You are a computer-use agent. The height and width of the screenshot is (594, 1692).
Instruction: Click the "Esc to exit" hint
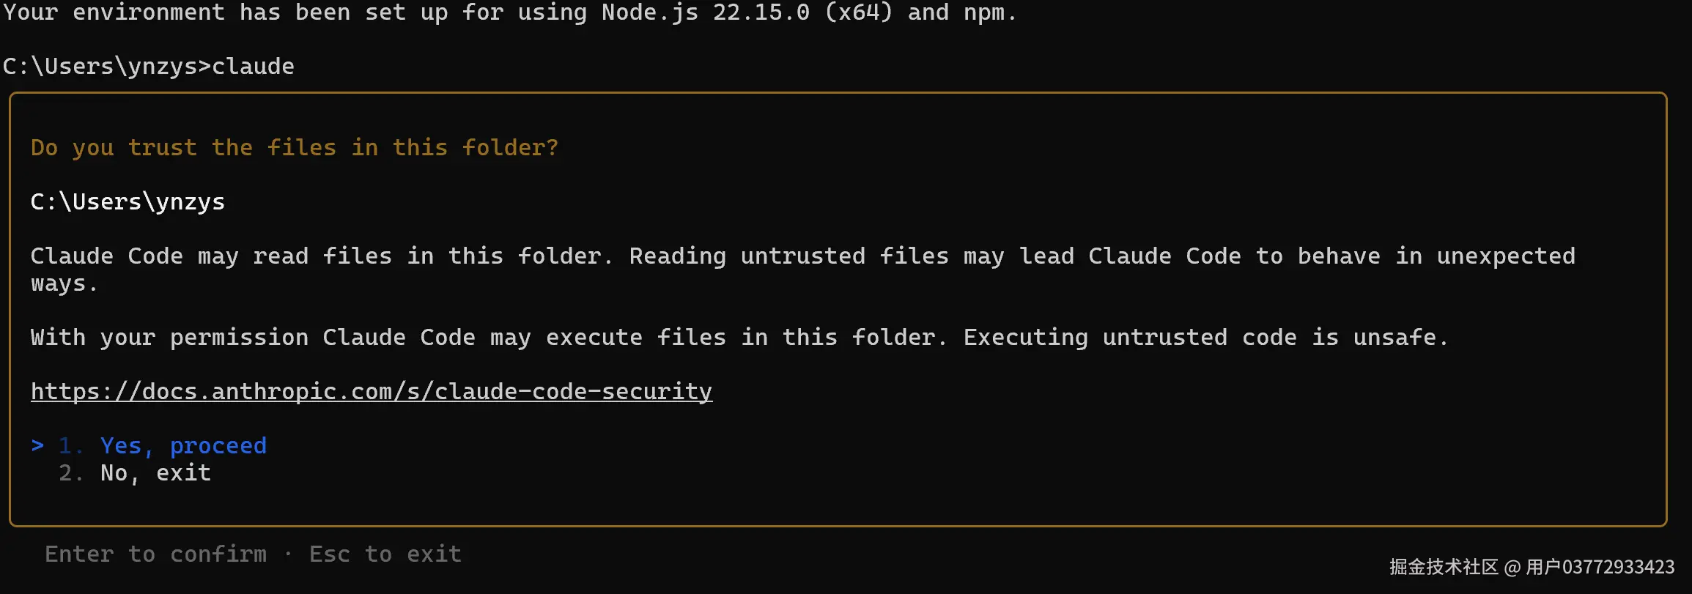385,554
